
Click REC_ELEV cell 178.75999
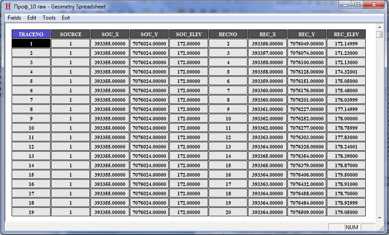point(346,128)
